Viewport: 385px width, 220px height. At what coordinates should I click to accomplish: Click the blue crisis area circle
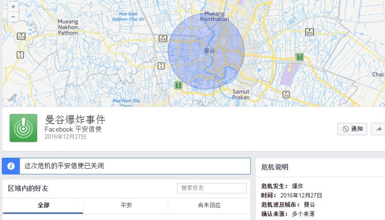[206, 51]
